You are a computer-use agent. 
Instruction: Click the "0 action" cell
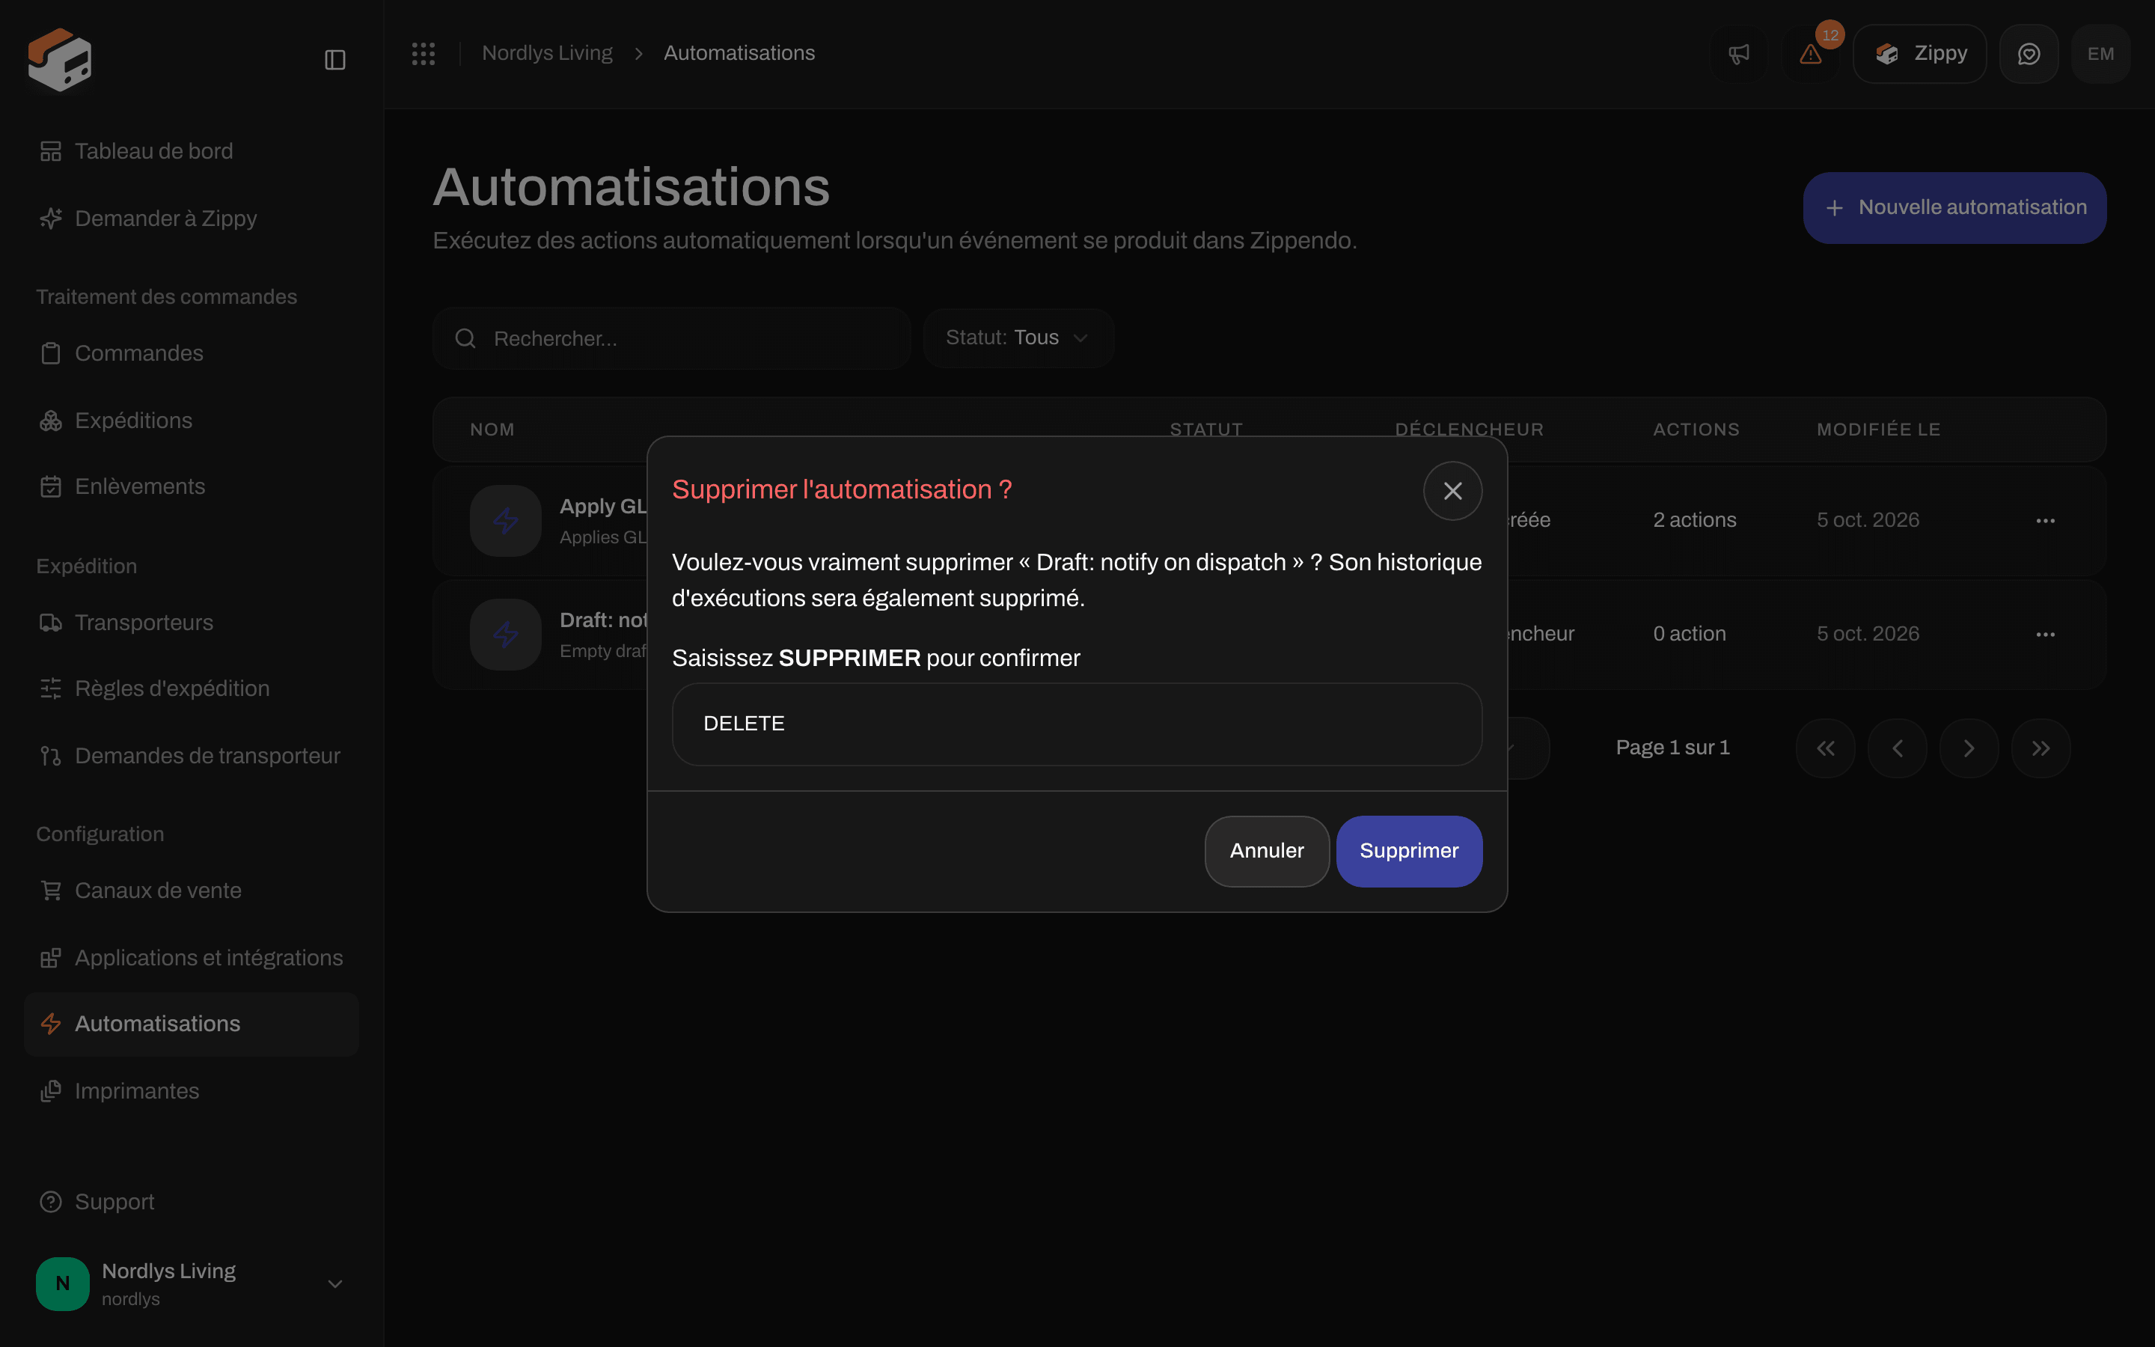pos(1690,635)
